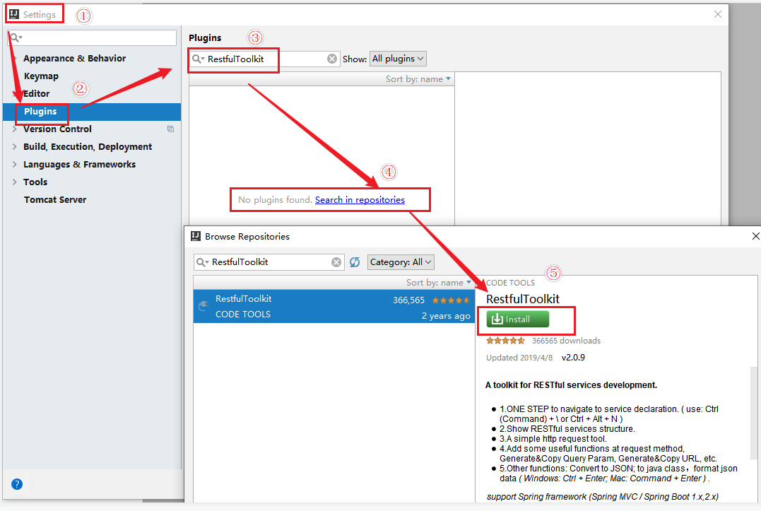Expand Build, Execution, Deployment node
This screenshot has height=511, width=761.
[15, 146]
